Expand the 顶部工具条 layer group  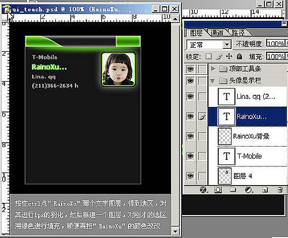point(213,68)
